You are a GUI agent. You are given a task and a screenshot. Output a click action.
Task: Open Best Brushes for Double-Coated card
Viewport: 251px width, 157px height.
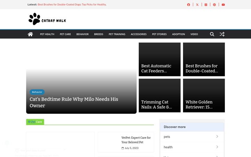204,59
